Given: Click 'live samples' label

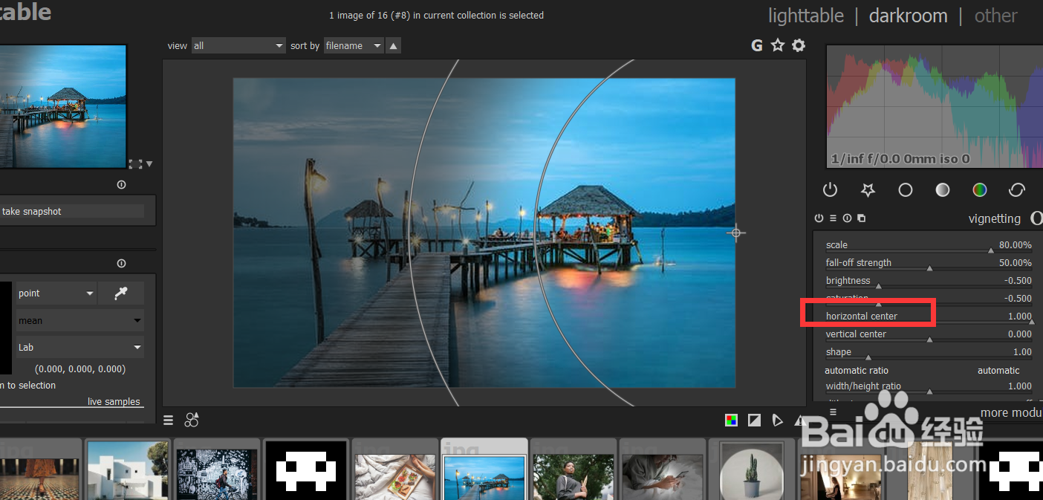Looking at the screenshot, I should [x=114, y=402].
